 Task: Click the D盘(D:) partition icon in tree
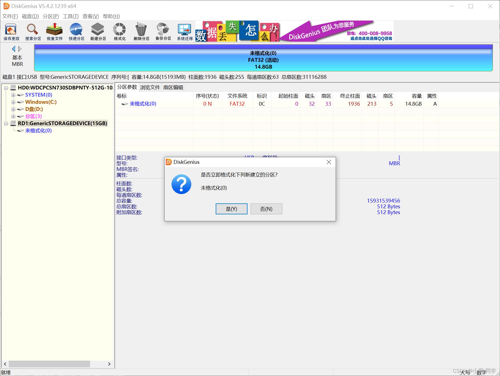[x=21, y=109]
